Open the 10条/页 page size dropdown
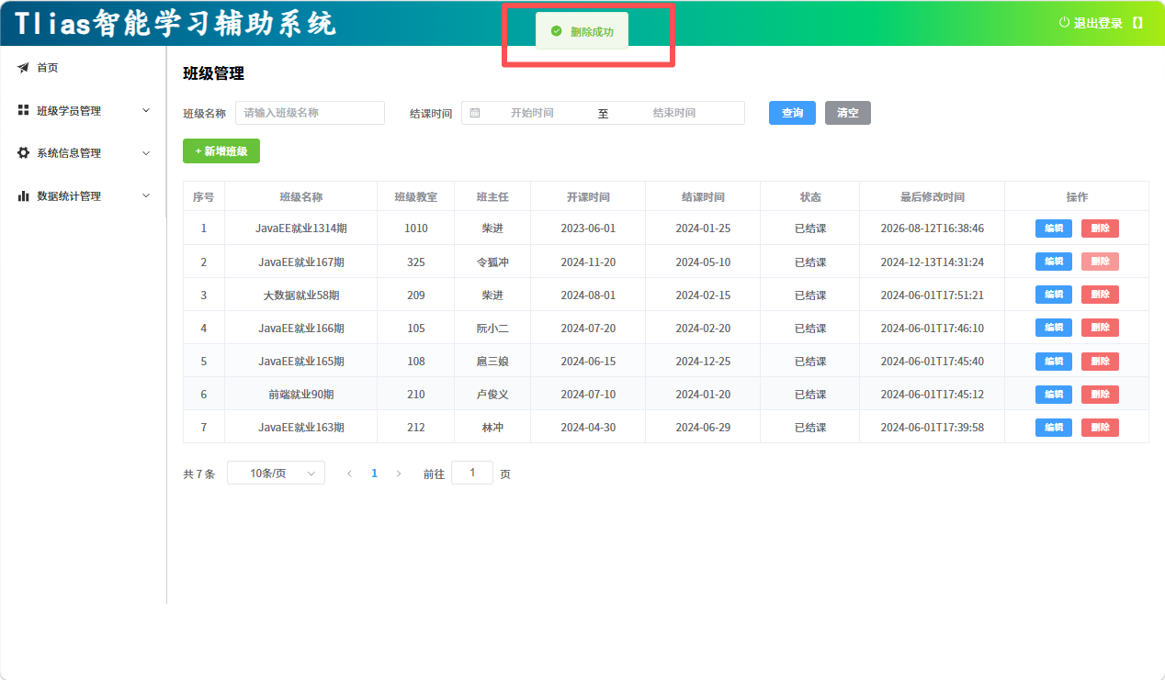 pos(276,474)
